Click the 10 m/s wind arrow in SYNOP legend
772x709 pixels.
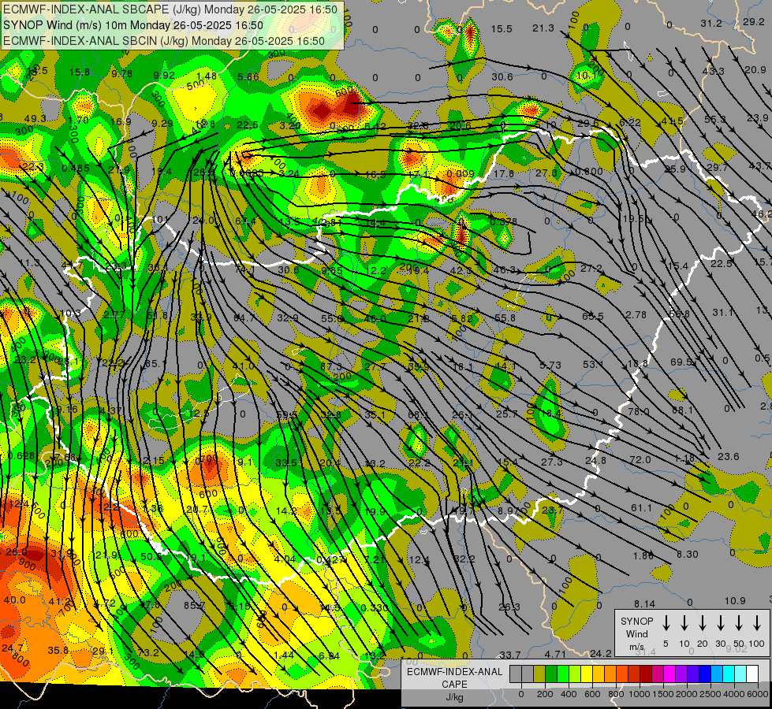coord(684,623)
